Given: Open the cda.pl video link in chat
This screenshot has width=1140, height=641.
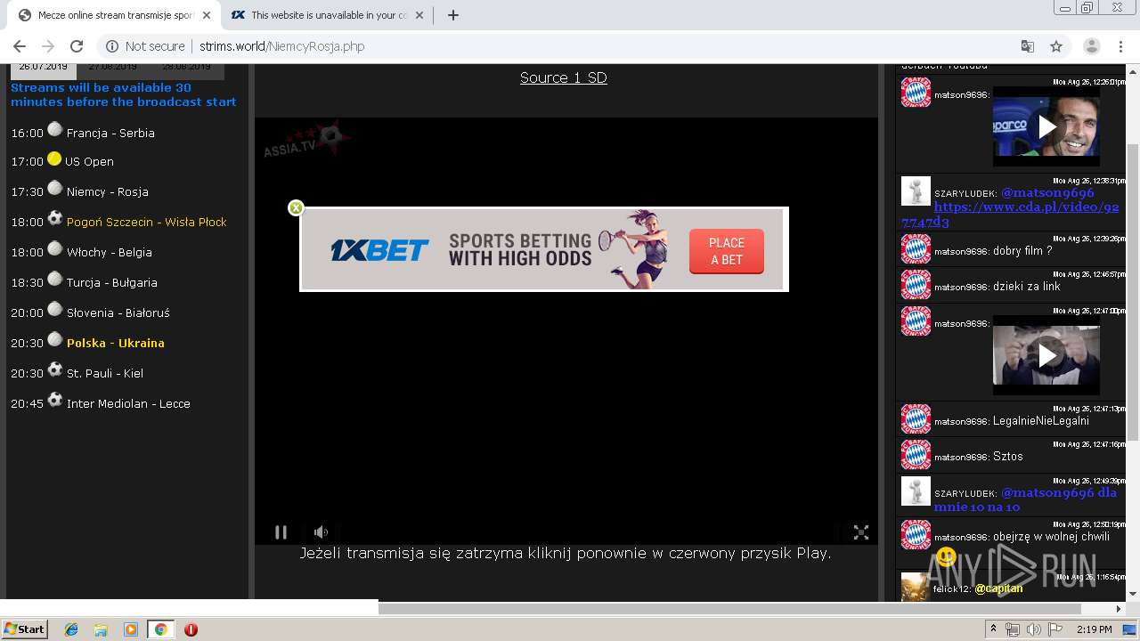Looking at the screenshot, I should click(1009, 215).
